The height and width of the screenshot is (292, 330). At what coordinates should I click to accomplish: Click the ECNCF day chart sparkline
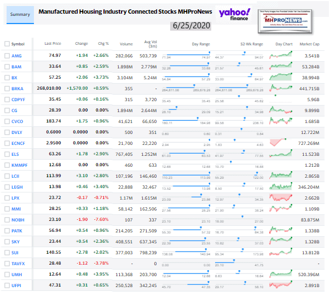point(283,142)
